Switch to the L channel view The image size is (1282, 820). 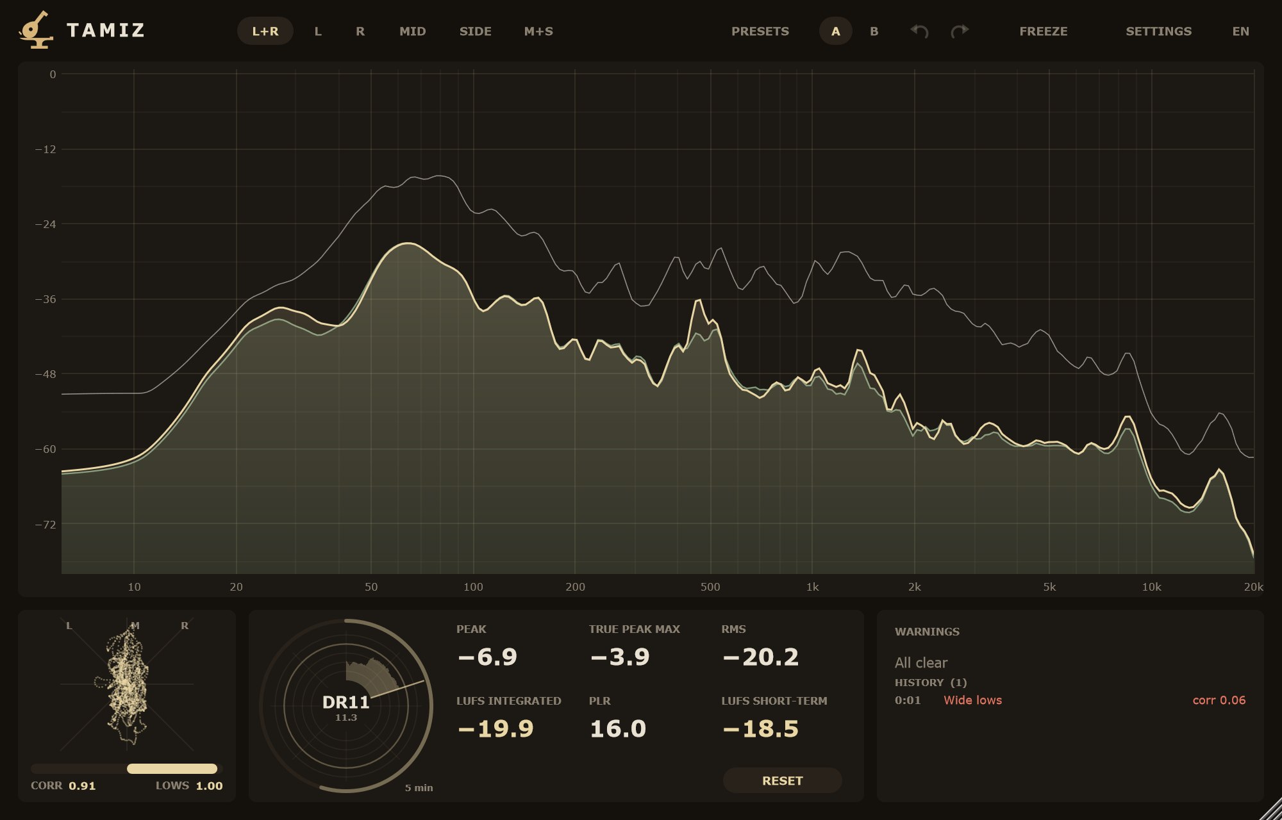coord(318,31)
